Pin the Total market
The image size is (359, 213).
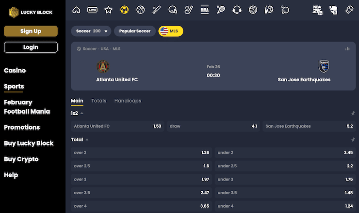[353, 139]
